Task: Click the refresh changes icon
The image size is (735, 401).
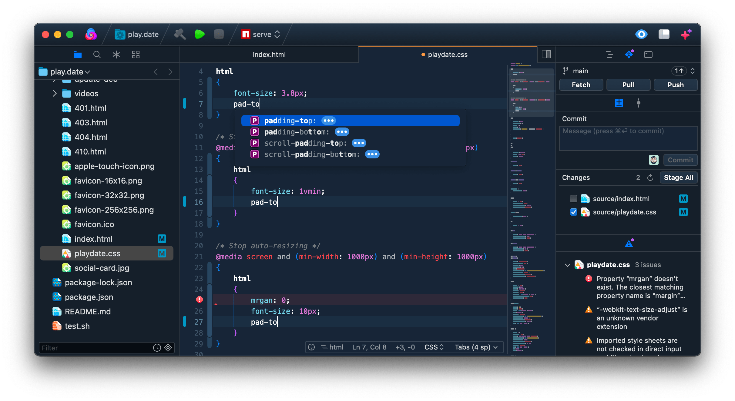Action: tap(650, 177)
